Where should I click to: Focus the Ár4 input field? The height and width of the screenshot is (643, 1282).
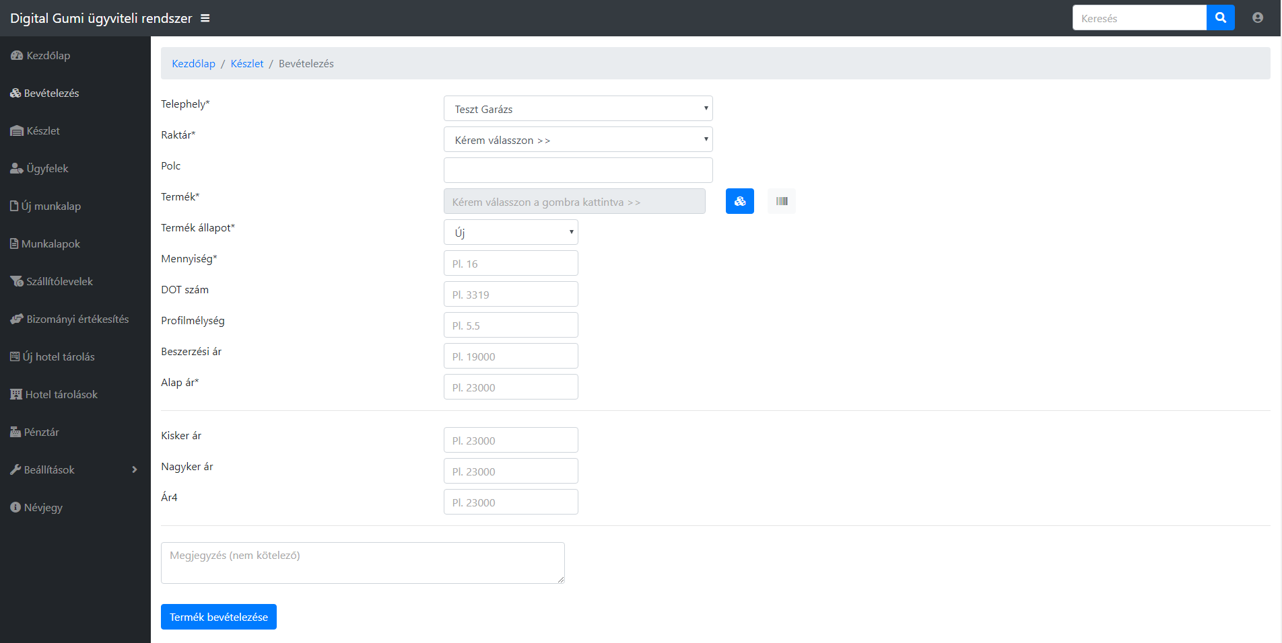(511, 502)
